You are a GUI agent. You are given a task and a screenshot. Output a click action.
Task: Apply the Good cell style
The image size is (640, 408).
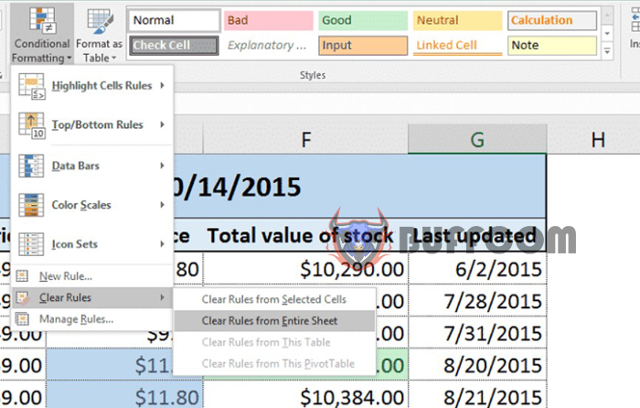[x=363, y=20]
